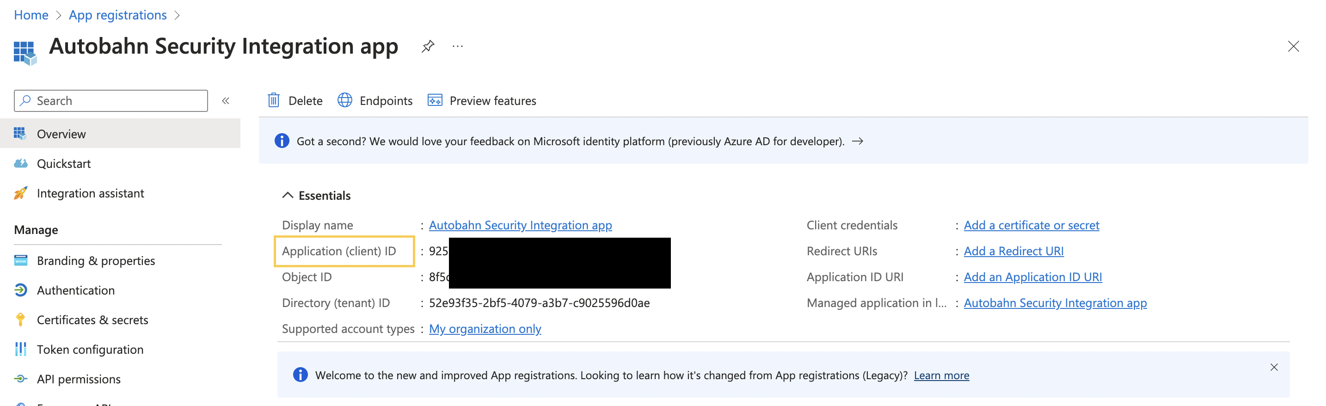Click the feedback banner arrow
Screen dimensions: 1326x406
click(857, 141)
